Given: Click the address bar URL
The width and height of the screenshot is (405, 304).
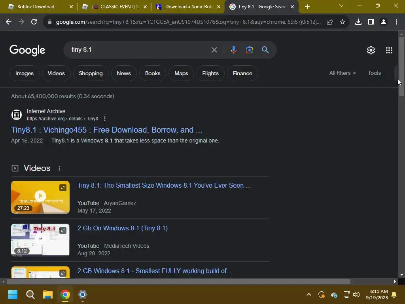Looking at the screenshot, I should click(x=188, y=22).
